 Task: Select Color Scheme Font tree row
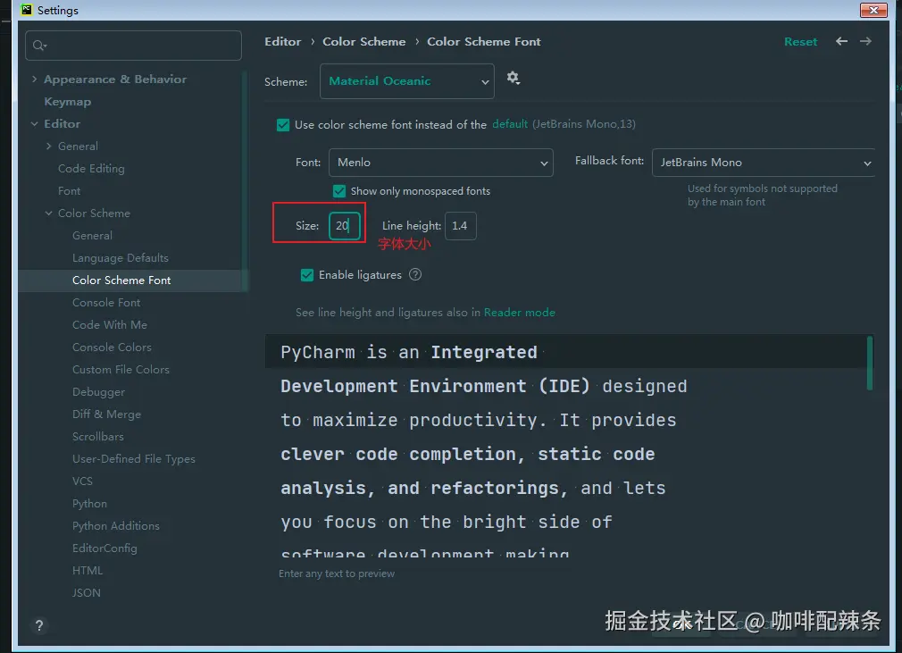[133, 280]
